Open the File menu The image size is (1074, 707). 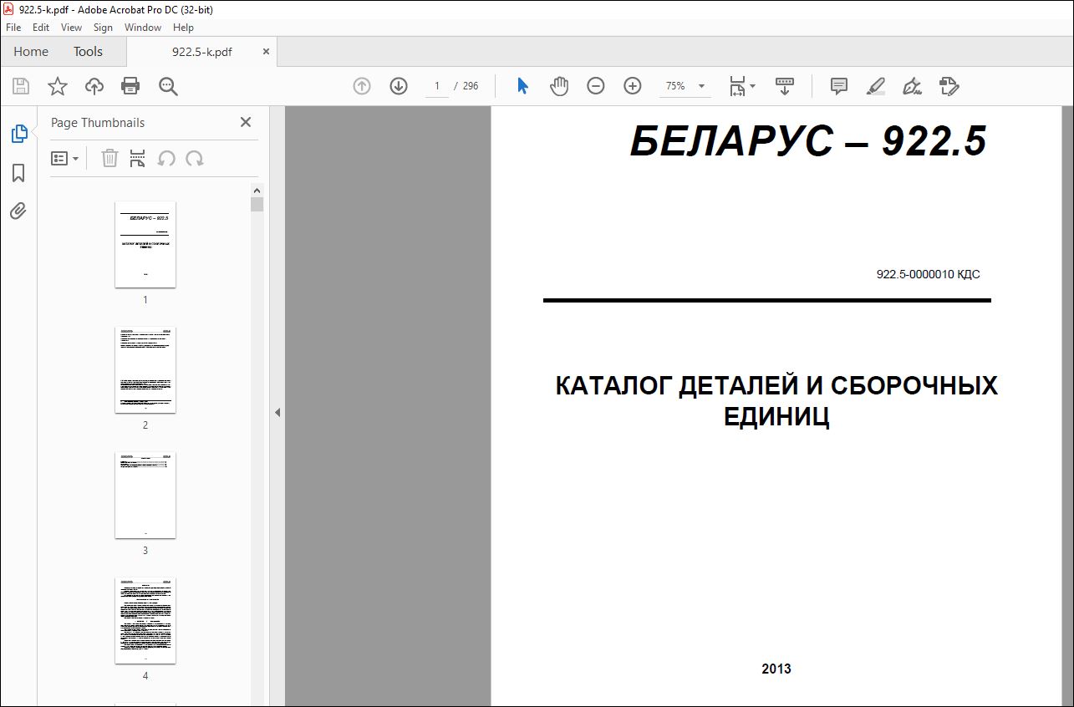pyautogui.click(x=13, y=28)
